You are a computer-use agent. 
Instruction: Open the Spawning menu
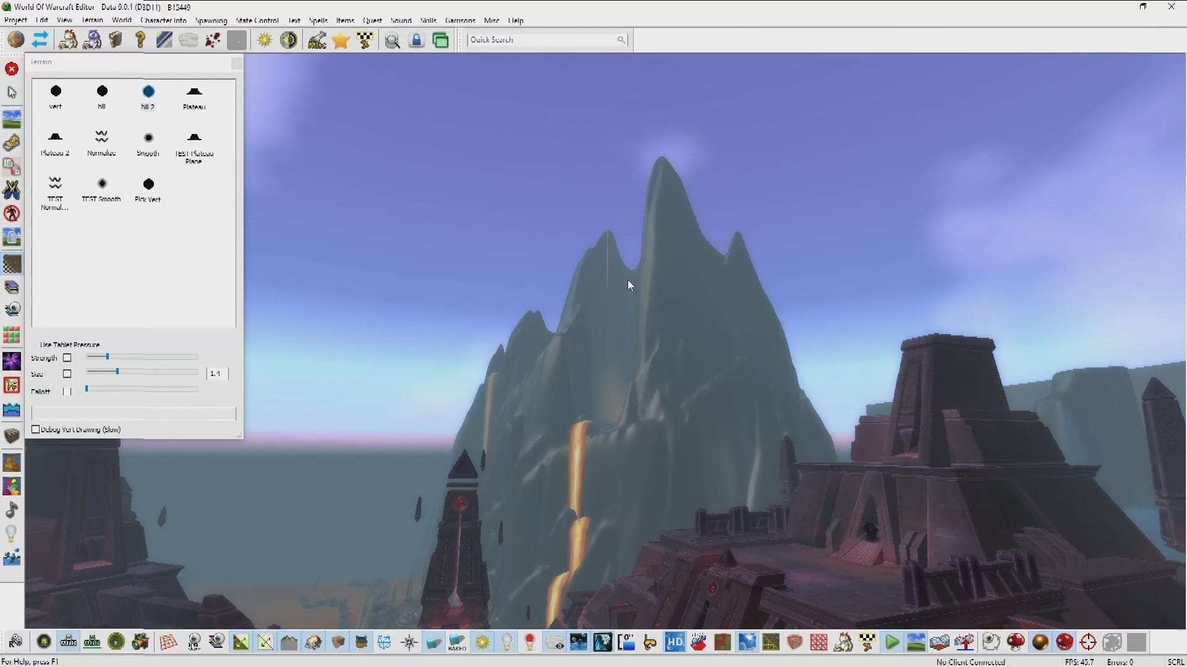pos(211,20)
